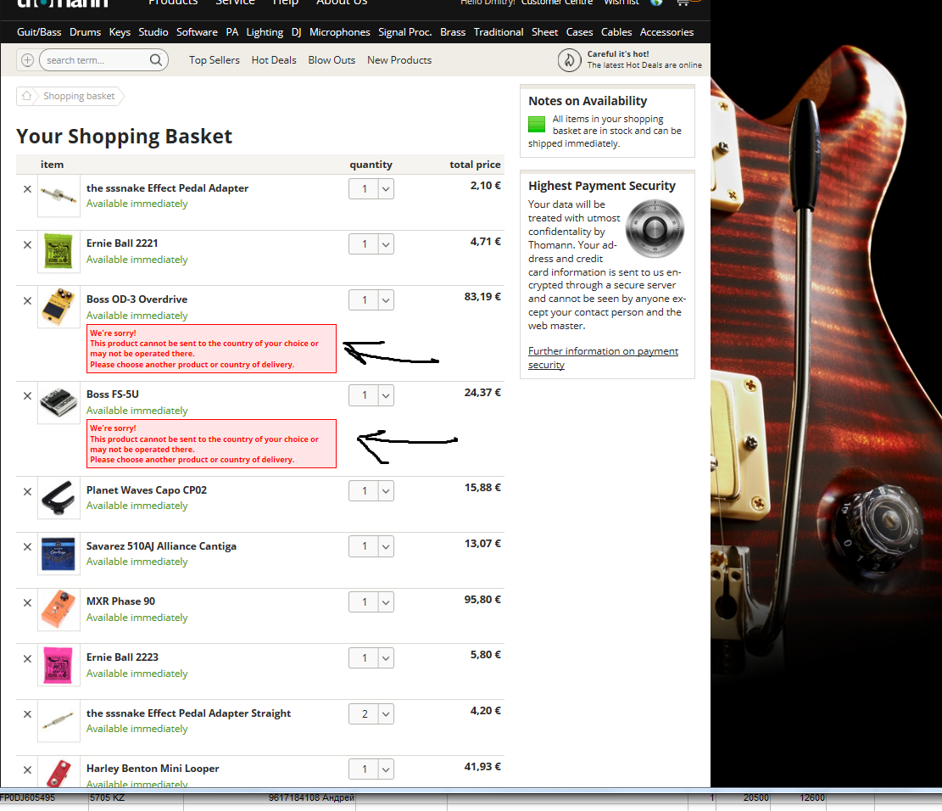Open the sssnake Effect Pedal Adapter Straight title

coord(188,713)
